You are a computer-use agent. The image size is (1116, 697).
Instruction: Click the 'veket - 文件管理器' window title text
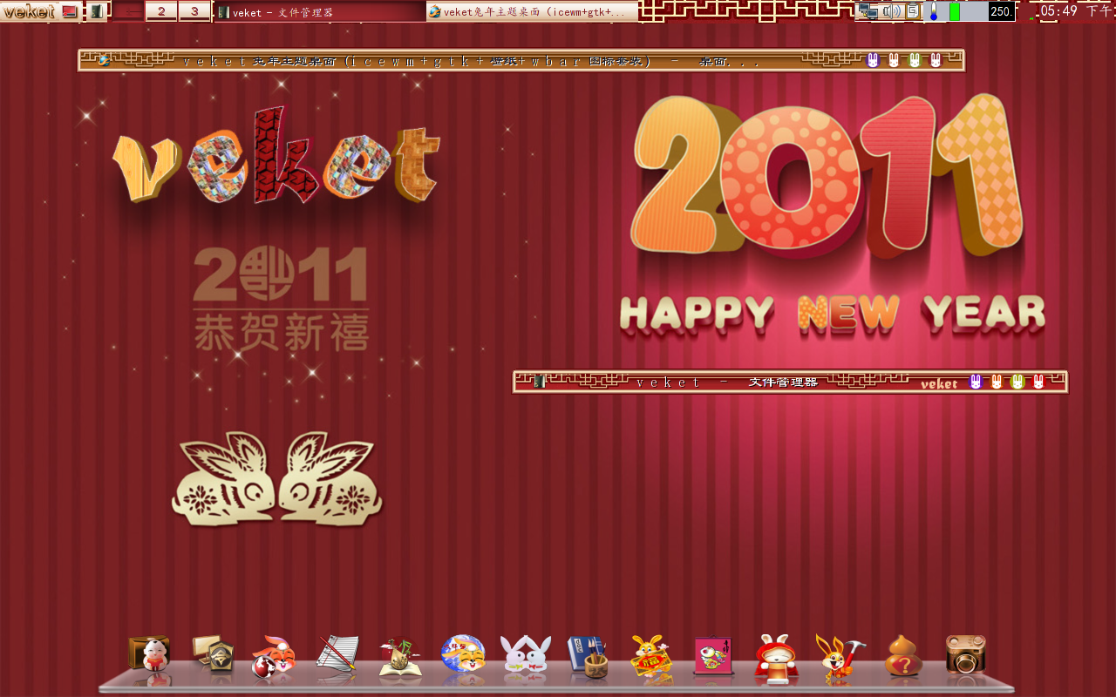[726, 382]
